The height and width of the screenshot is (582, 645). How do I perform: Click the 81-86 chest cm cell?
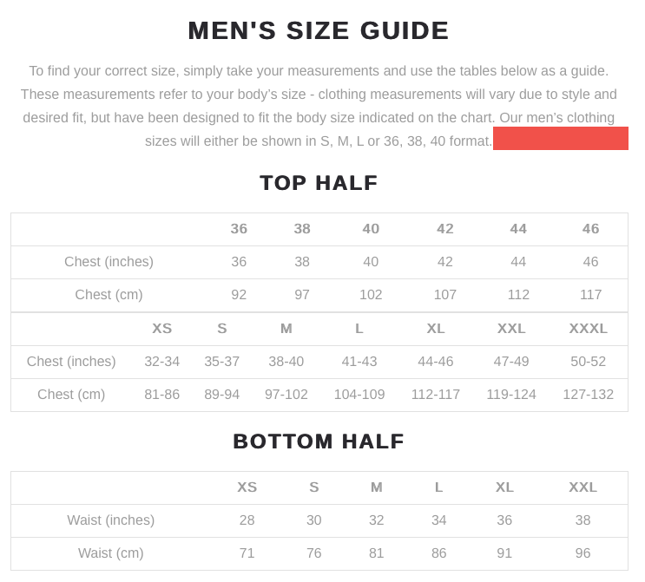pyautogui.click(x=161, y=394)
